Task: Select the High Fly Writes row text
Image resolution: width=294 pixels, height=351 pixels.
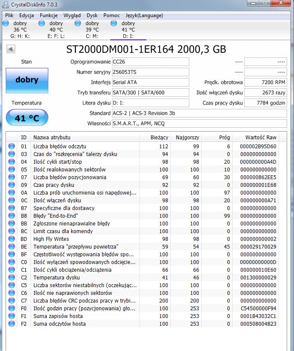Action: [x=51, y=239]
